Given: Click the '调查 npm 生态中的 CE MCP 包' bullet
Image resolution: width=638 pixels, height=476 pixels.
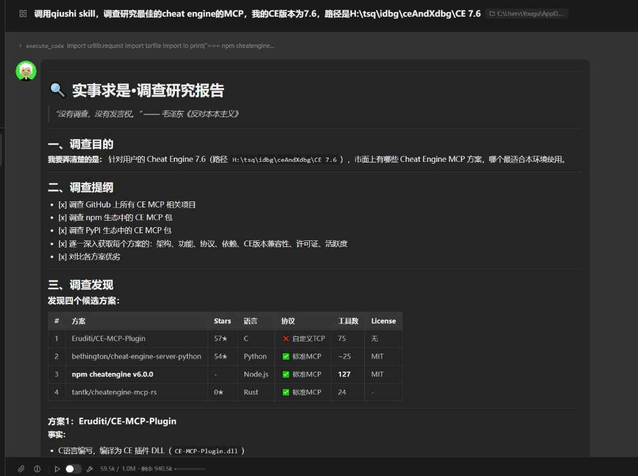Looking at the screenshot, I should point(115,218).
